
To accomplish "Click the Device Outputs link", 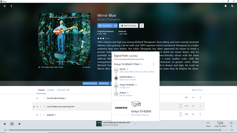I will (x=126, y=95).
